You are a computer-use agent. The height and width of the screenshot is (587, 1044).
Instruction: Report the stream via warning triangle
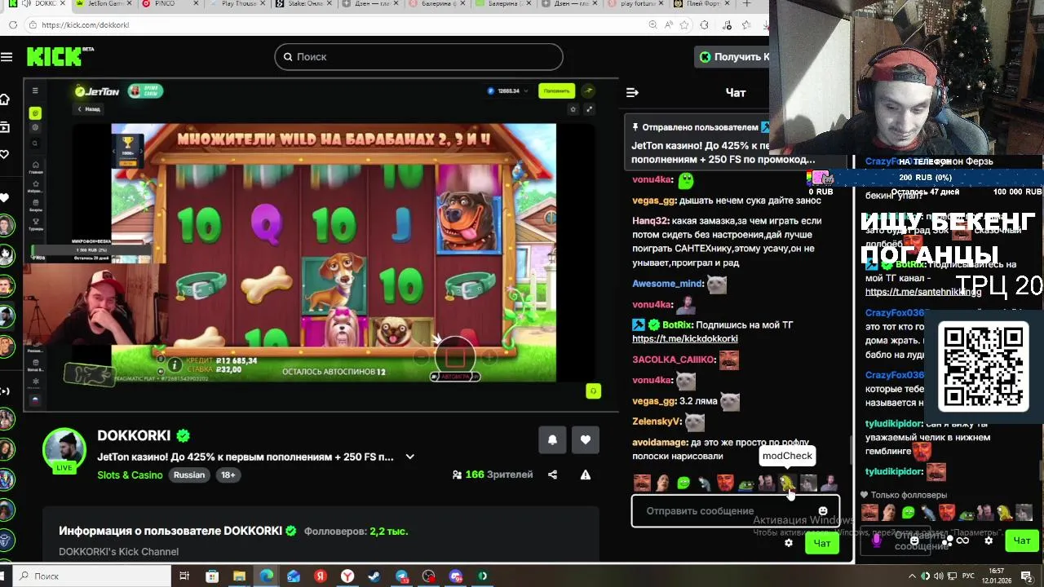click(585, 474)
